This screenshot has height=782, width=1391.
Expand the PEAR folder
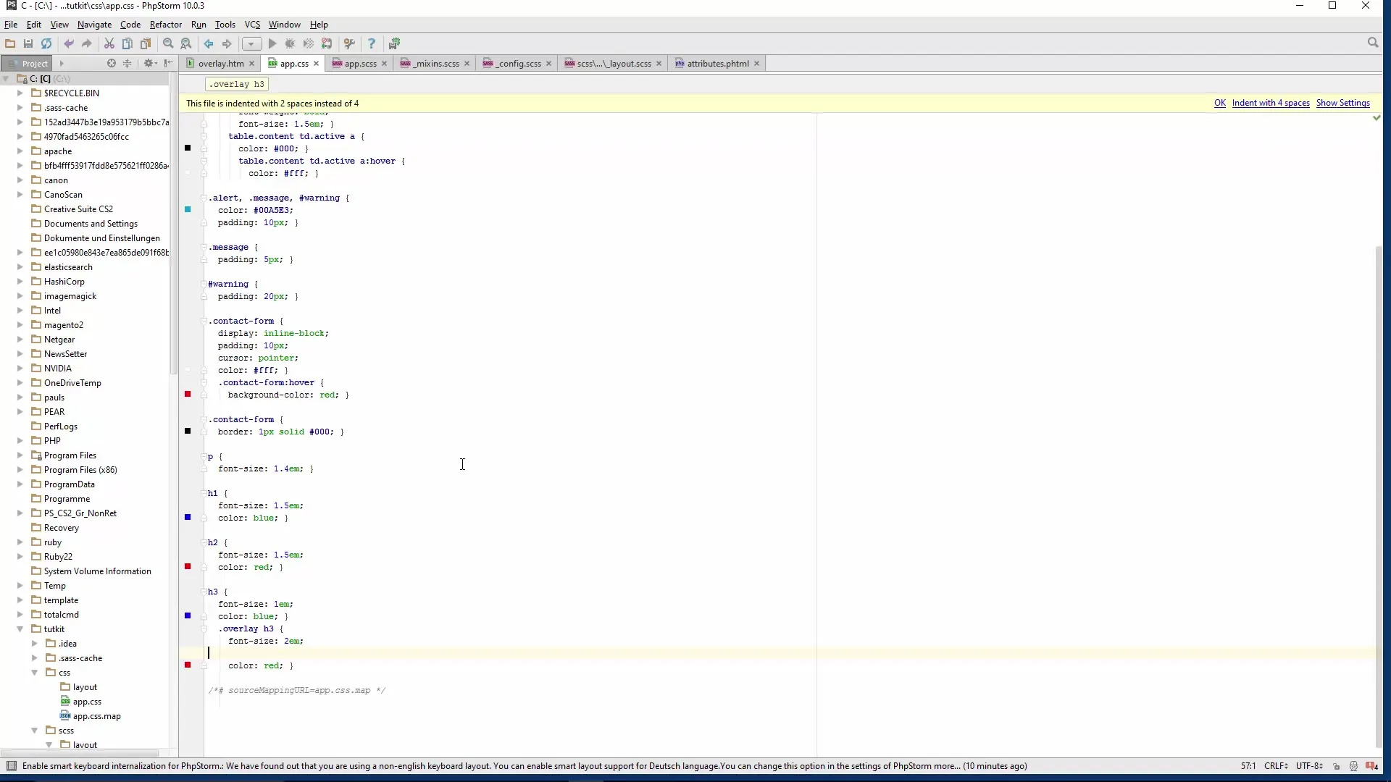(20, 412)
